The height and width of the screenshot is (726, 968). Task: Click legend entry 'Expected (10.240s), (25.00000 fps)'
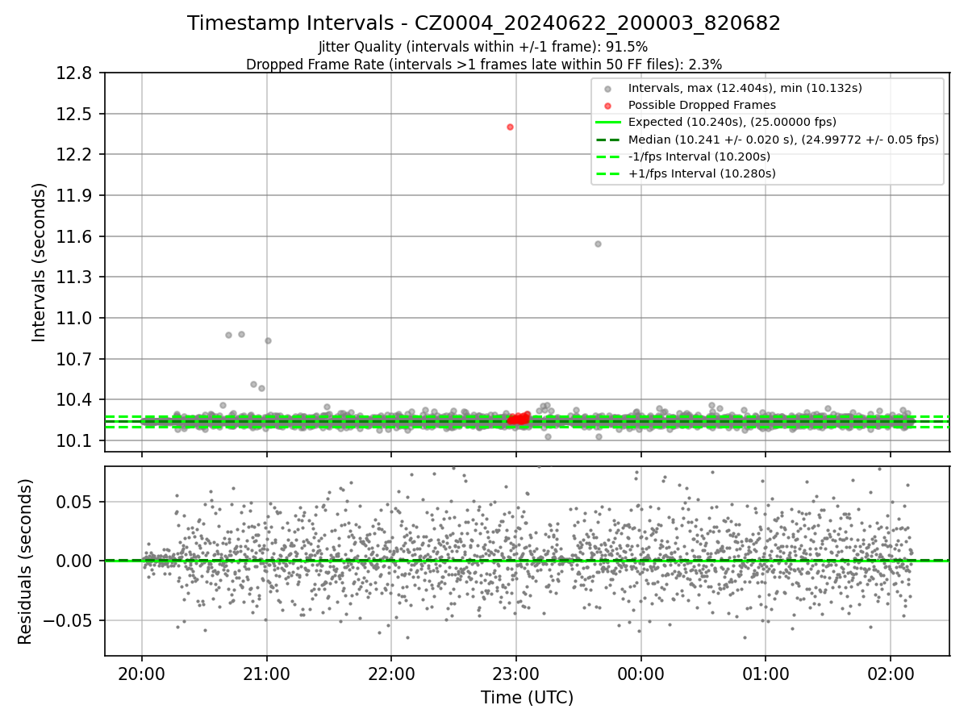[732, 122]
